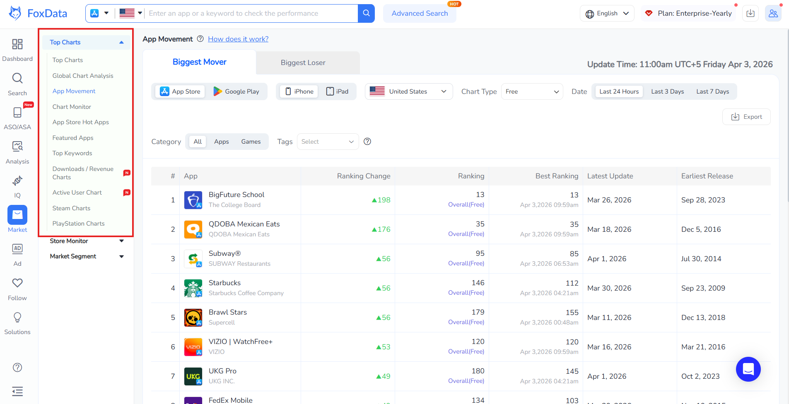Click the Export button
Screen dimensions: 789x404
click(746, 117)
